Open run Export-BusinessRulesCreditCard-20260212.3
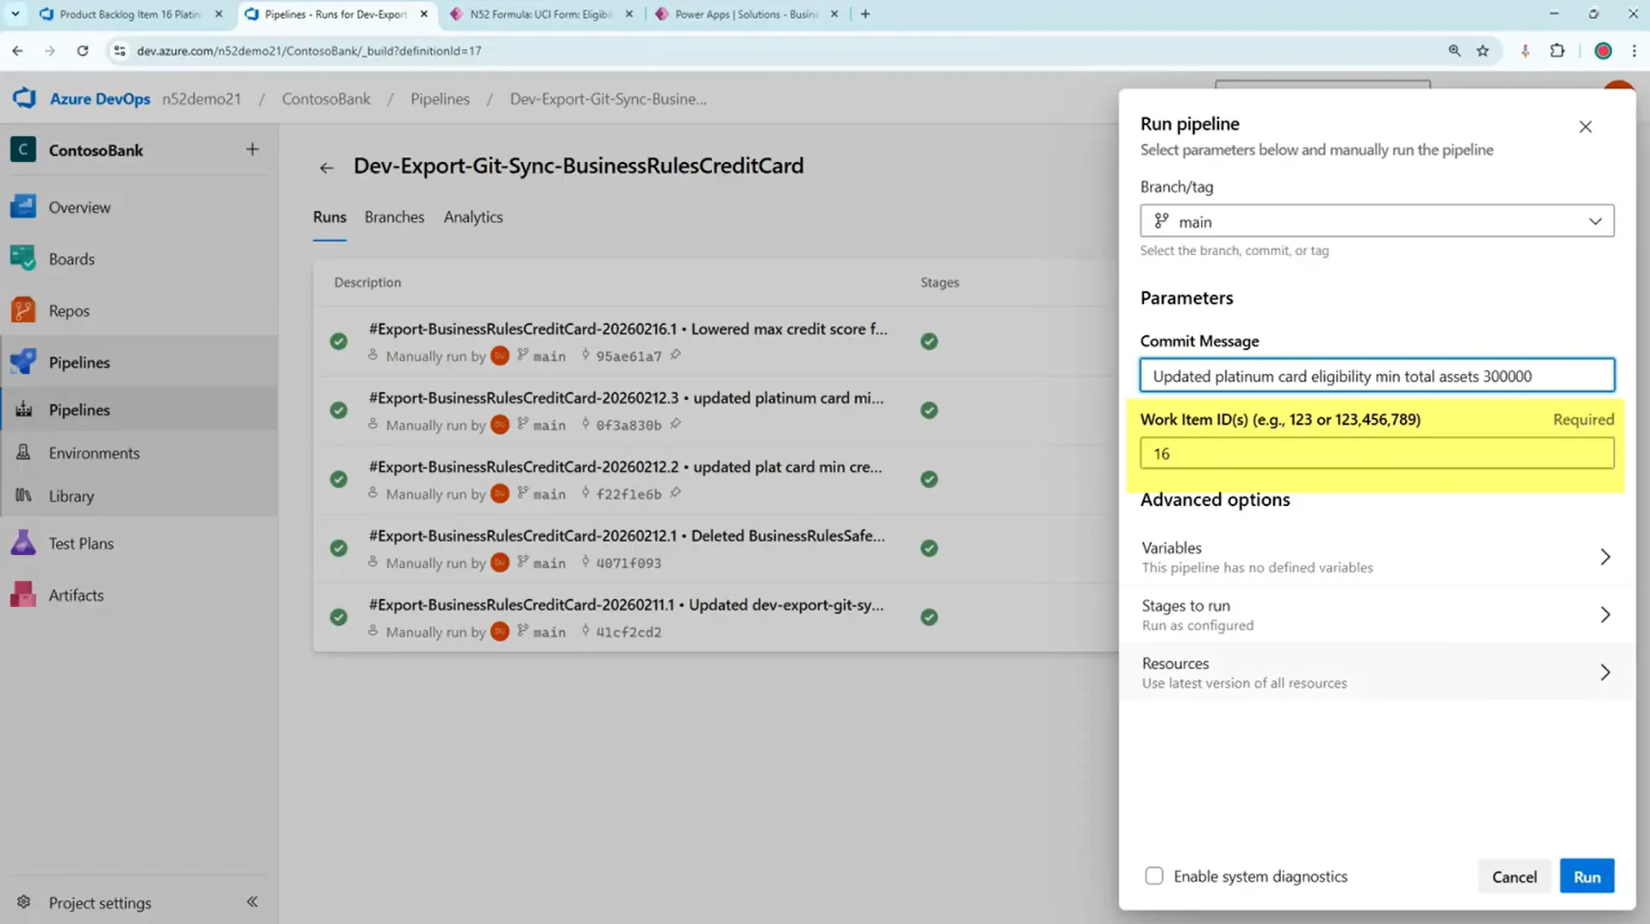 [x=626, y=397]
